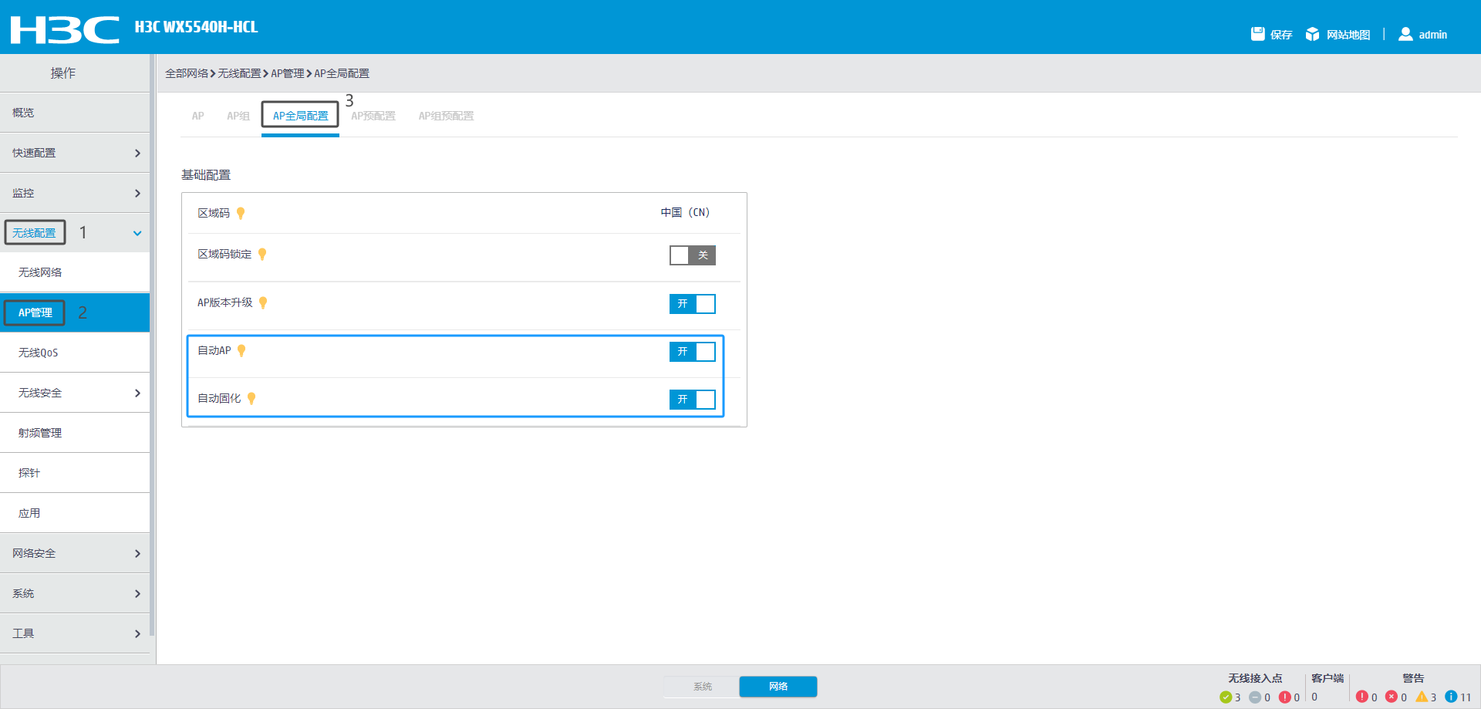Open the site map (网站地图) cube icon
This screenshot has width=1481, height=709.
[x=1312, y=34]
